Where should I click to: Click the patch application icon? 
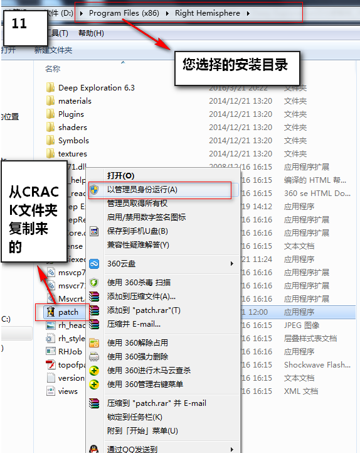click(50, 312)
